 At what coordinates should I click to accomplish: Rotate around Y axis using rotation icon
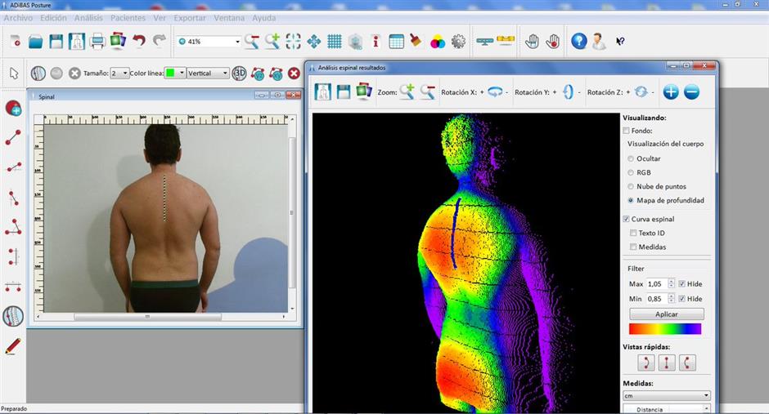[568, 91]
